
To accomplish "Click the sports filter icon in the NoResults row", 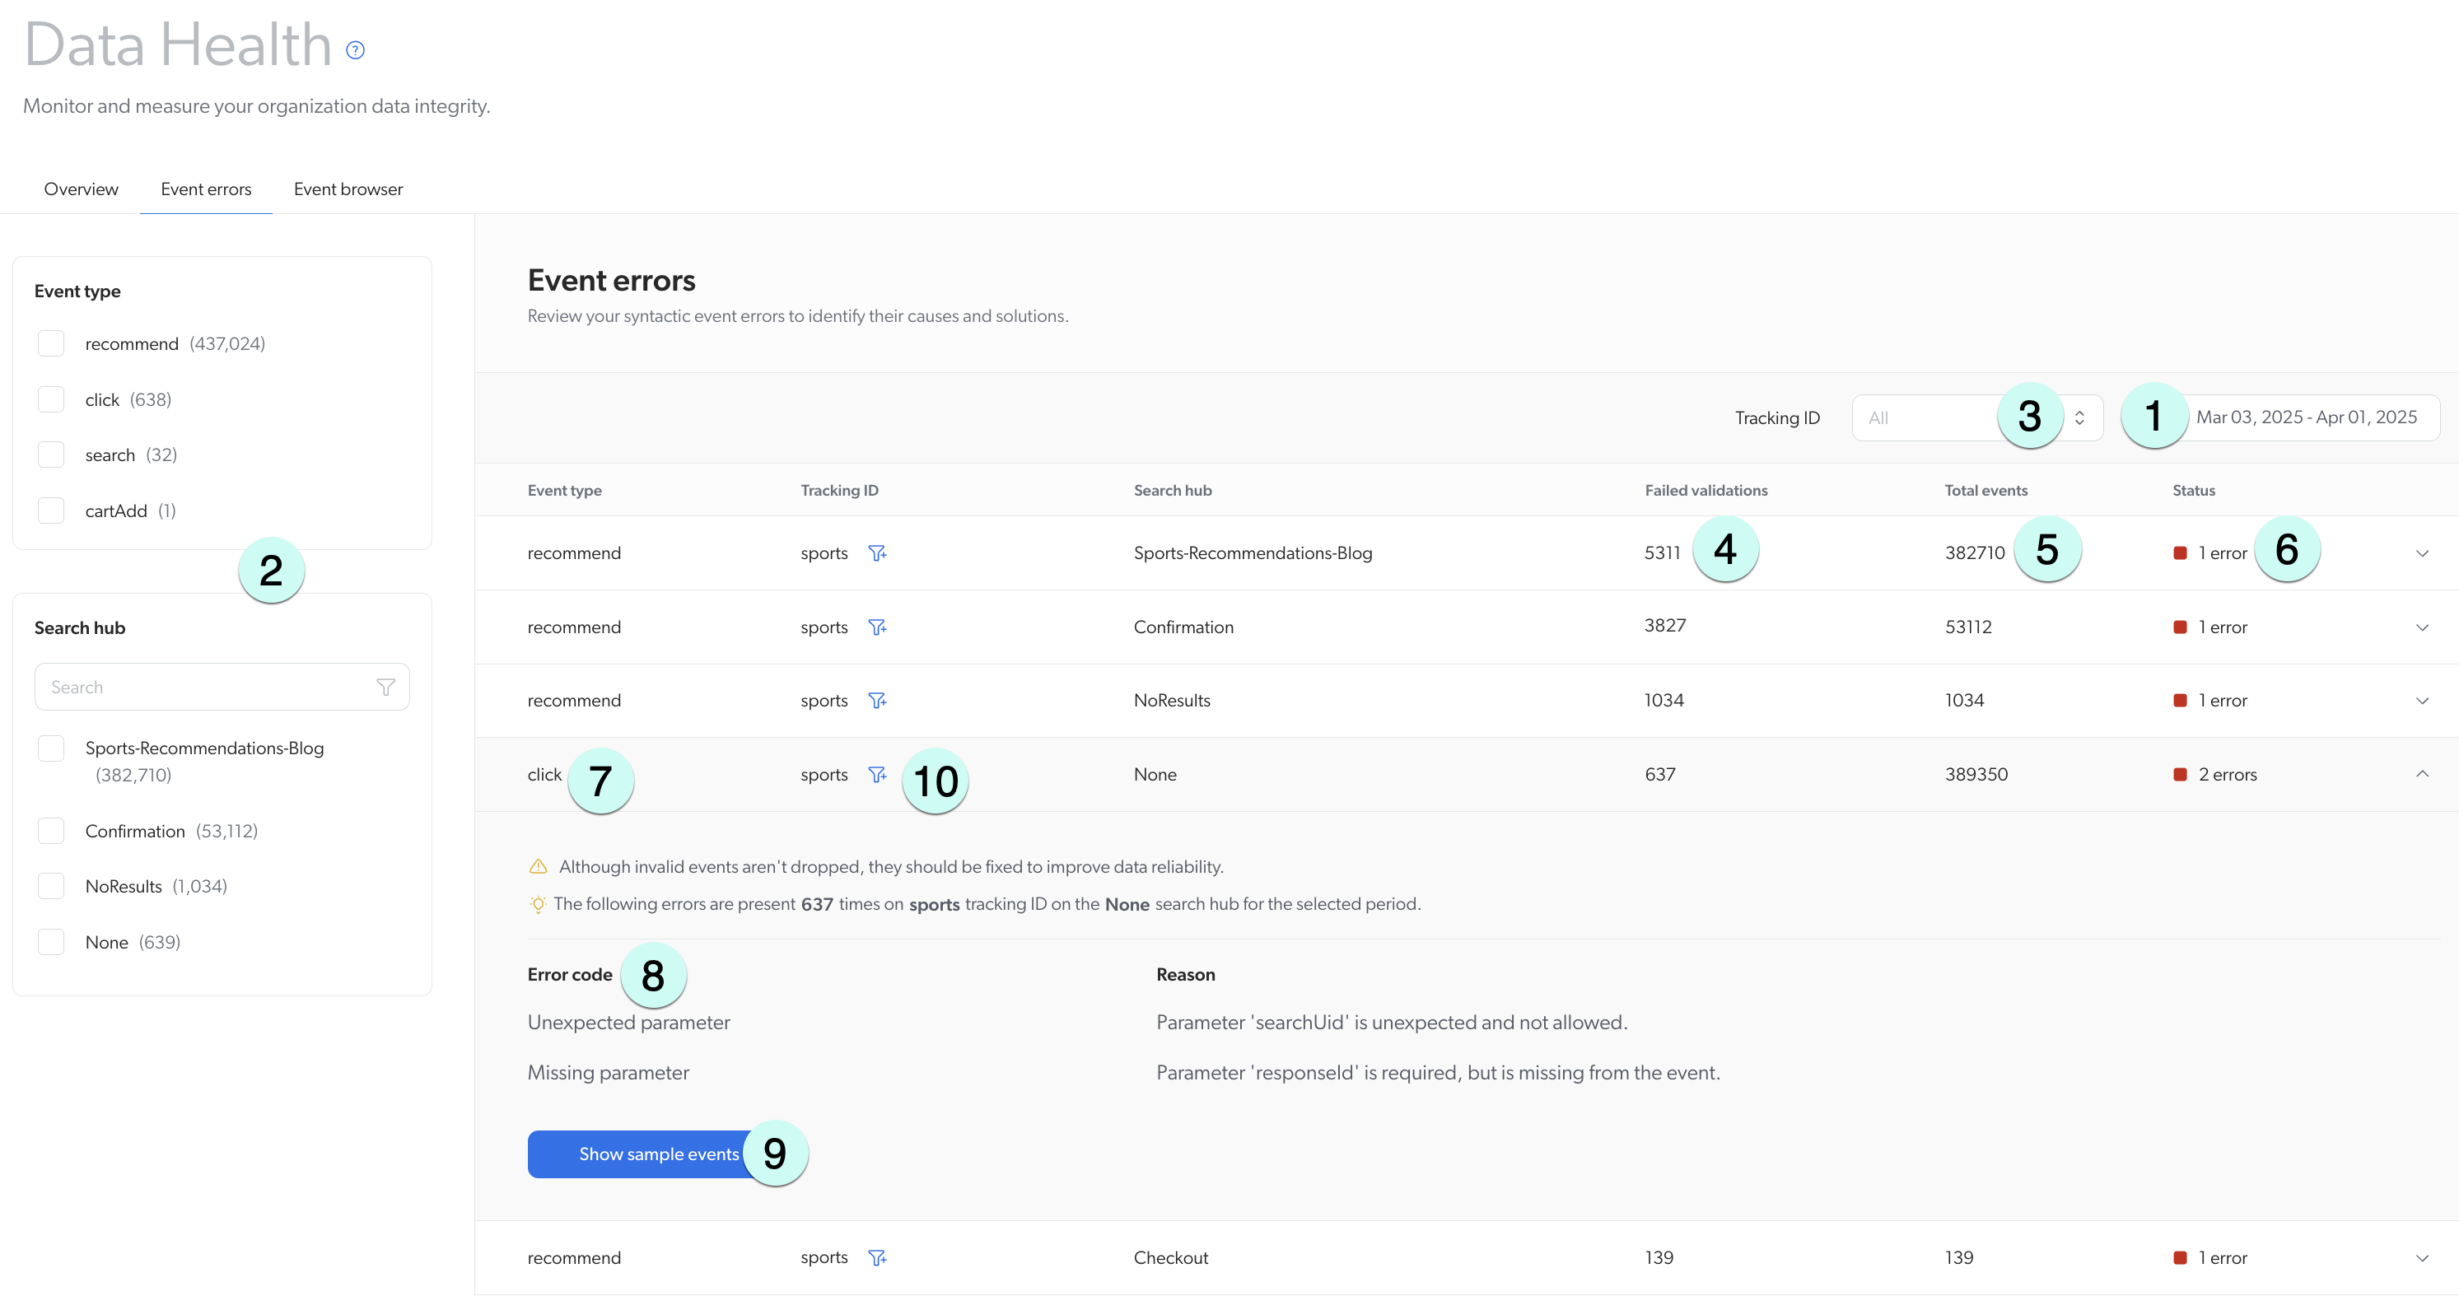I will click(877, 701).
